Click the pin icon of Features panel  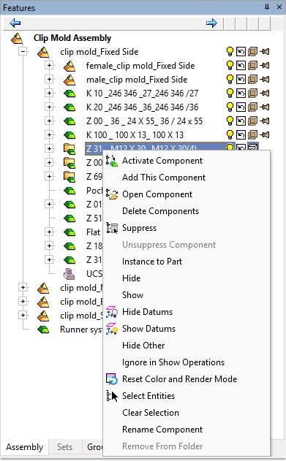[267, 7]
